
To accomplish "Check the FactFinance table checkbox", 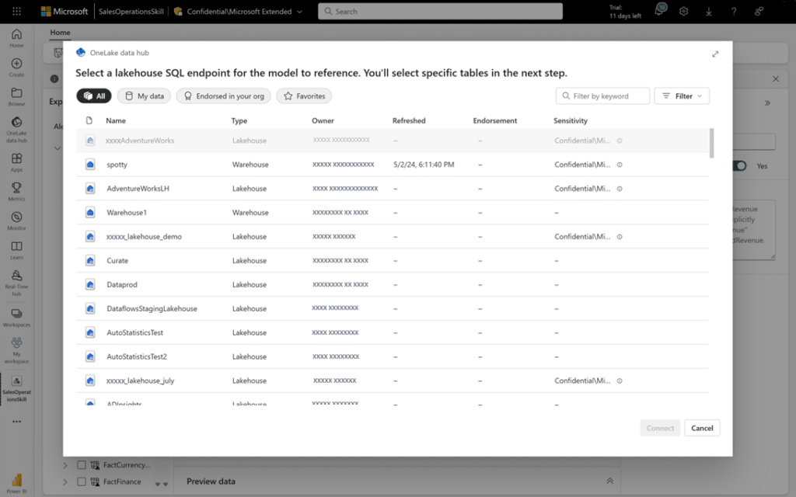I will (81, 481).
